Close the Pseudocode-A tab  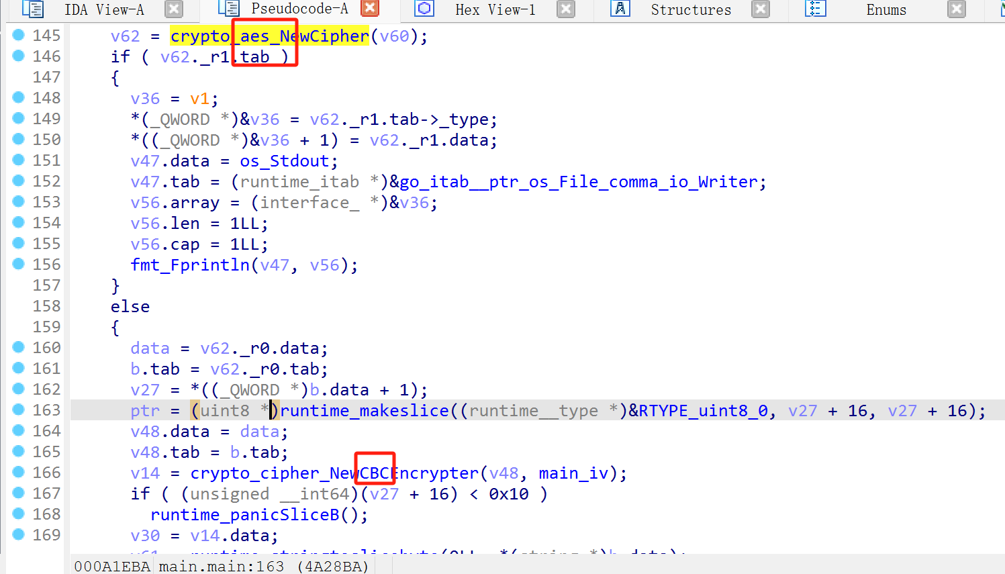tap(370, 9)
